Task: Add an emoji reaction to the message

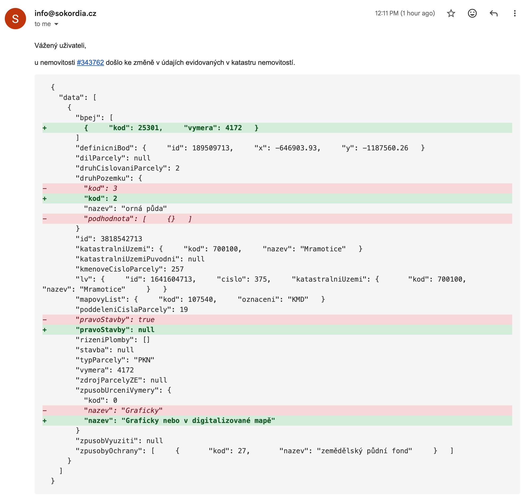Action: pyautogui.click(x=472, y=13)
